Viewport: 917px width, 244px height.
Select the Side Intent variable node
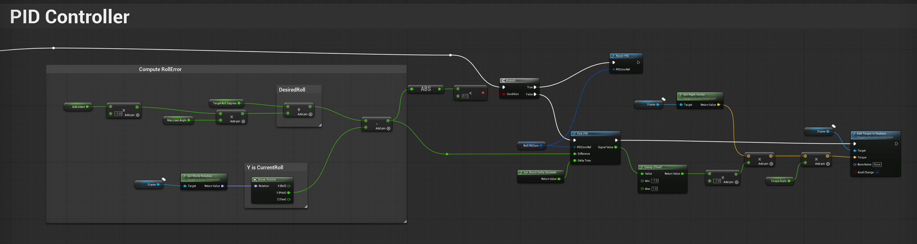pos(78,107)
